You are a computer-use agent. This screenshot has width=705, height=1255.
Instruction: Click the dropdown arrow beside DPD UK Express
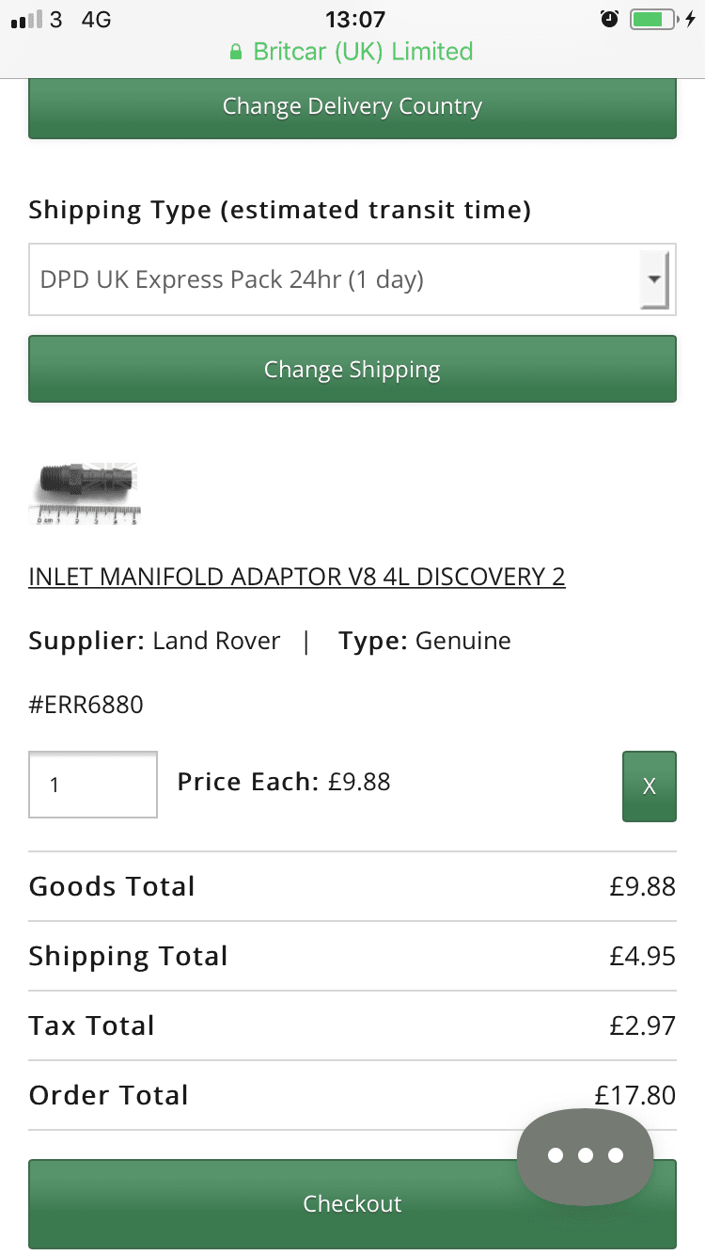654,279
